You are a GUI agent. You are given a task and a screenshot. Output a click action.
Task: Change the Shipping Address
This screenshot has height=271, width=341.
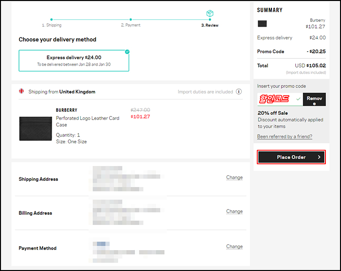click(x=234, y=177)
